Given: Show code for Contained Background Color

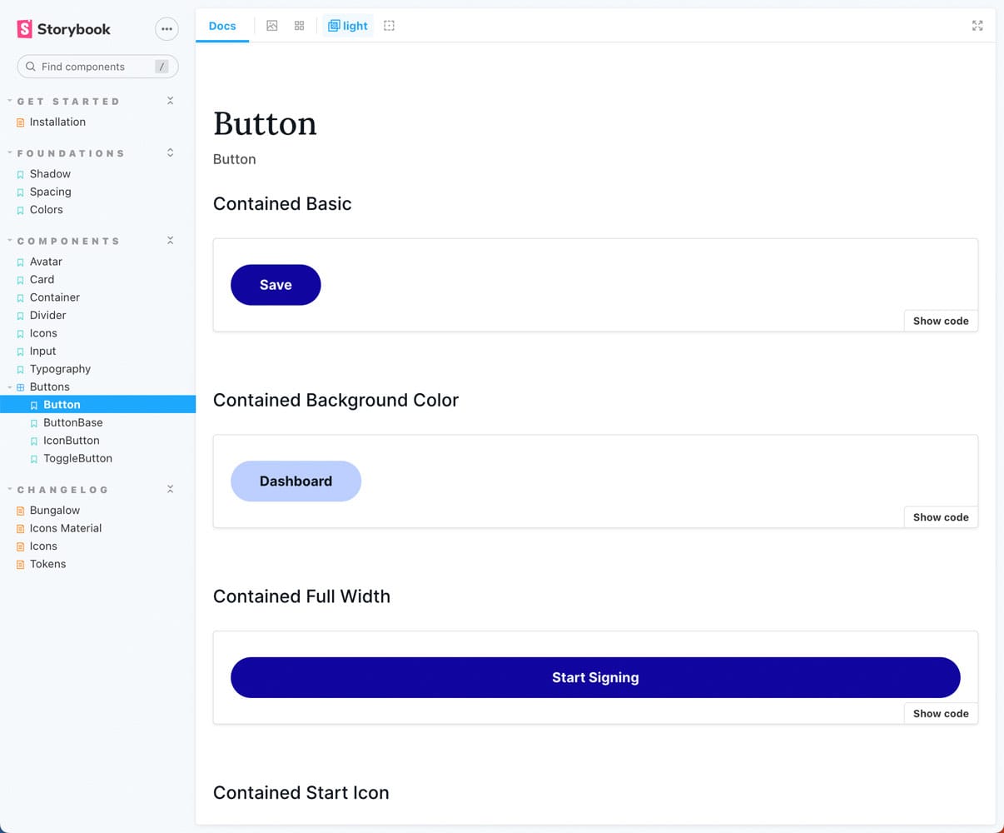Looking at the screenshot, I should point(941,517).
